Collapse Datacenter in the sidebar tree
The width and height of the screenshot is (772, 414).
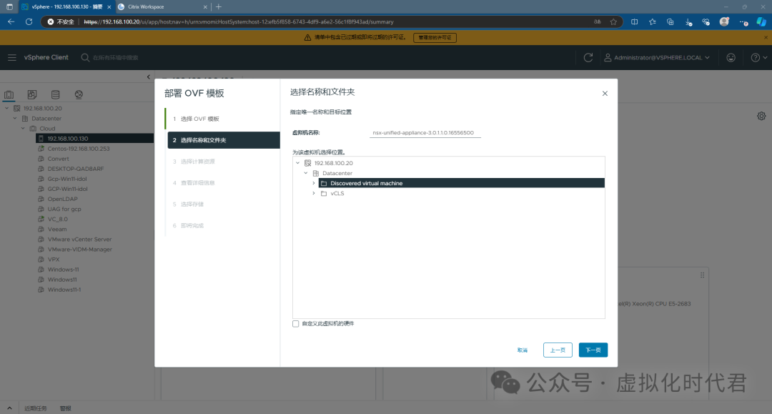15,118
